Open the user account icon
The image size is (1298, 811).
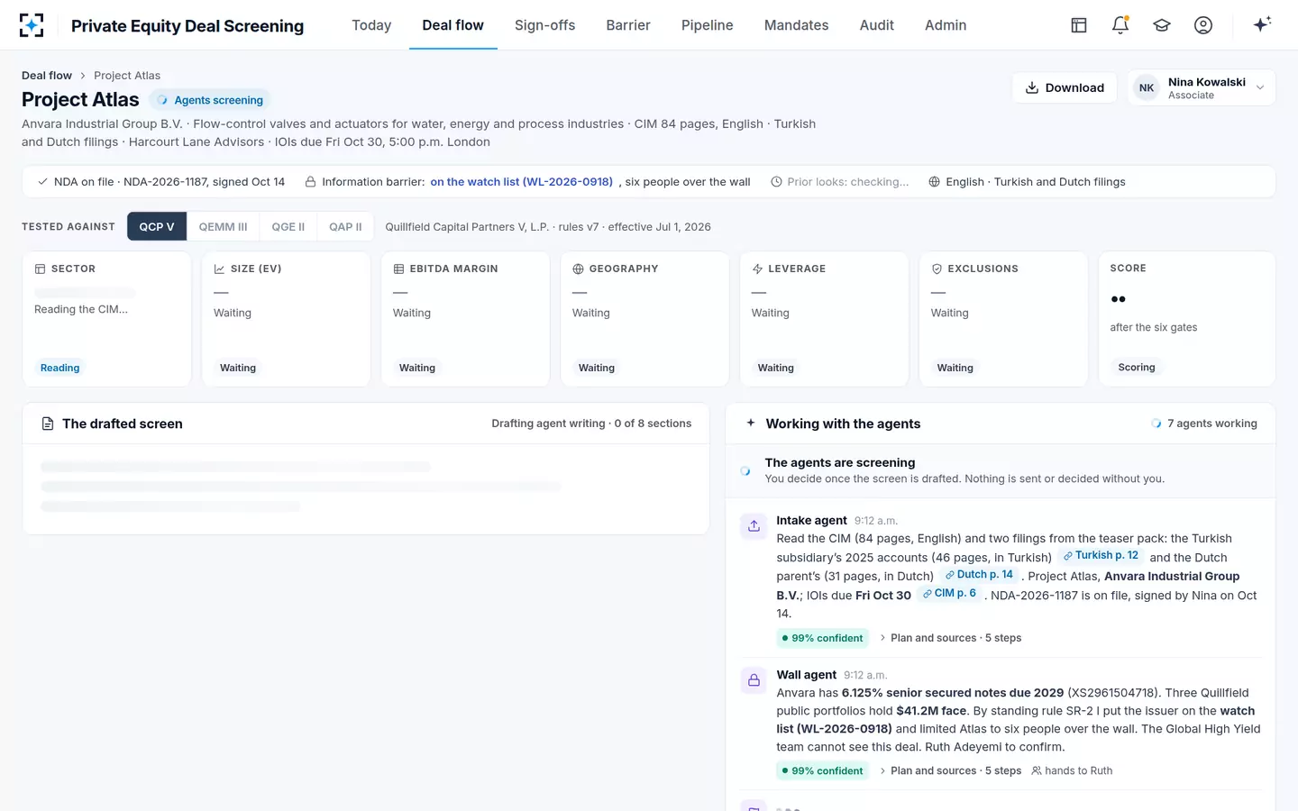[x=1203, y=25]
